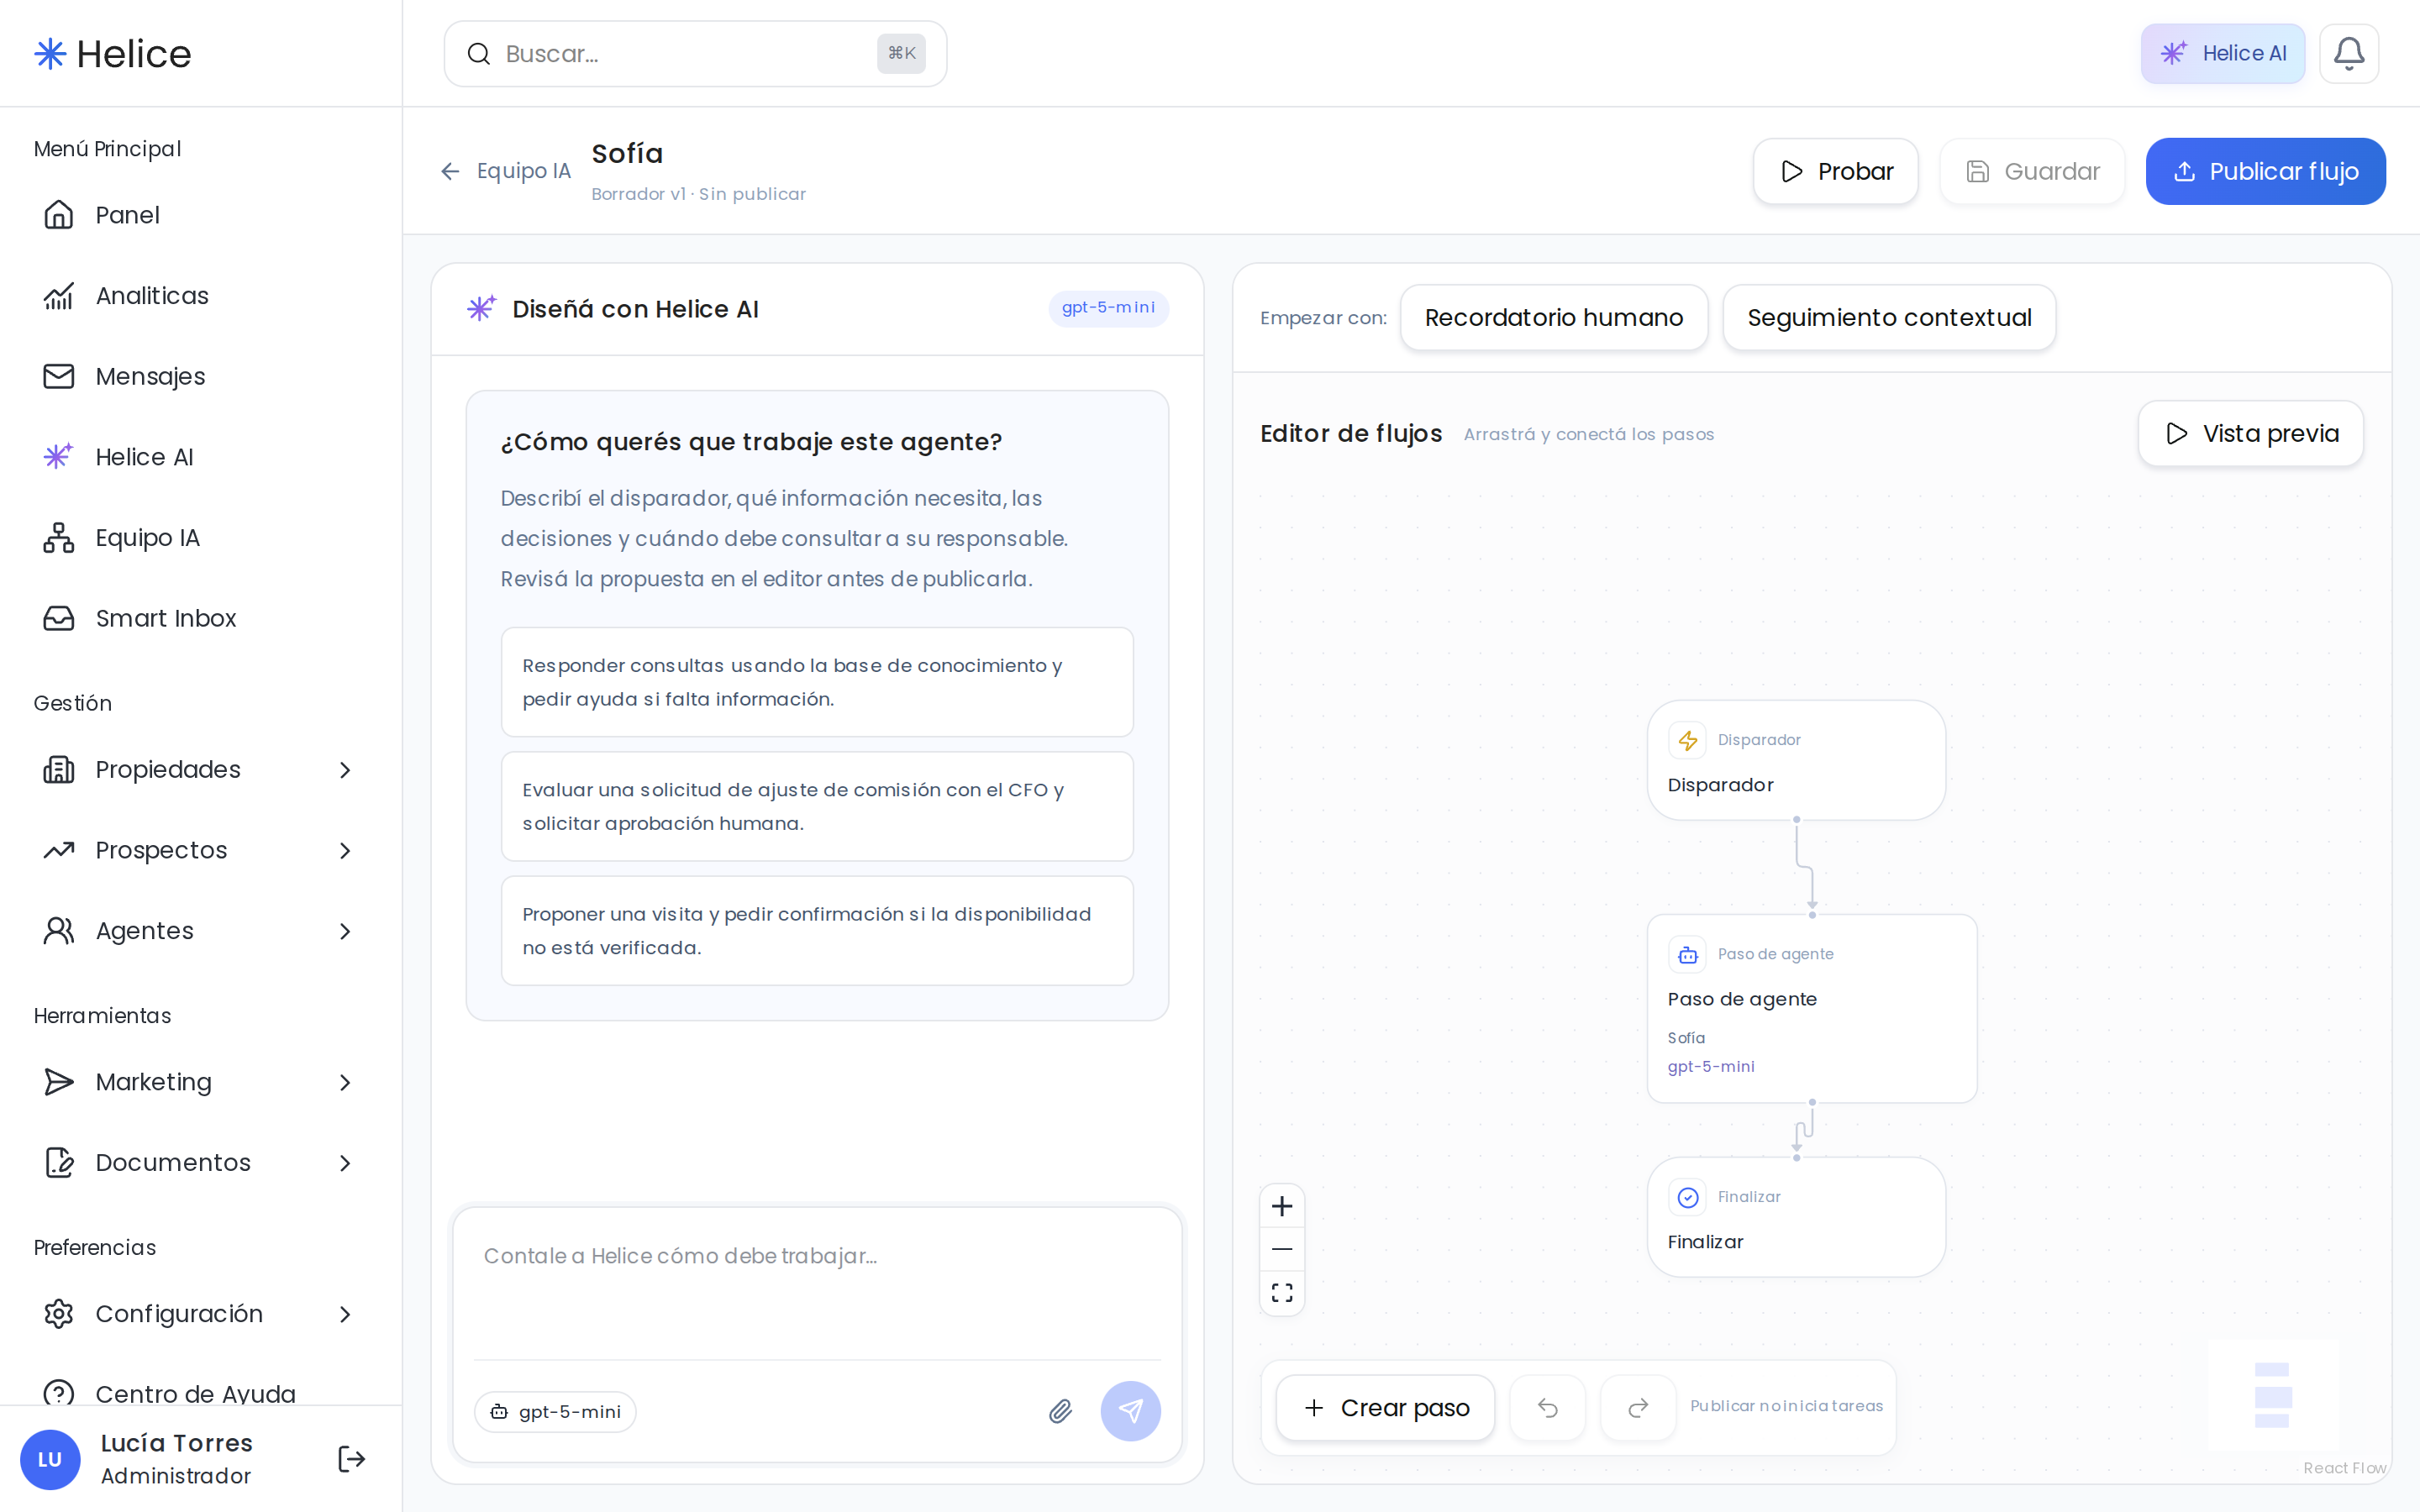Choose the Proponer una visita suggestion
Viewport: 2420px width, 1512px height.
[x=817, y=930]
